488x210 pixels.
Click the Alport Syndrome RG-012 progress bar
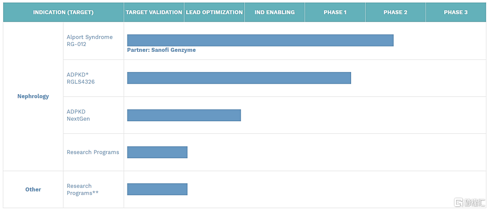tap(260, 40)
